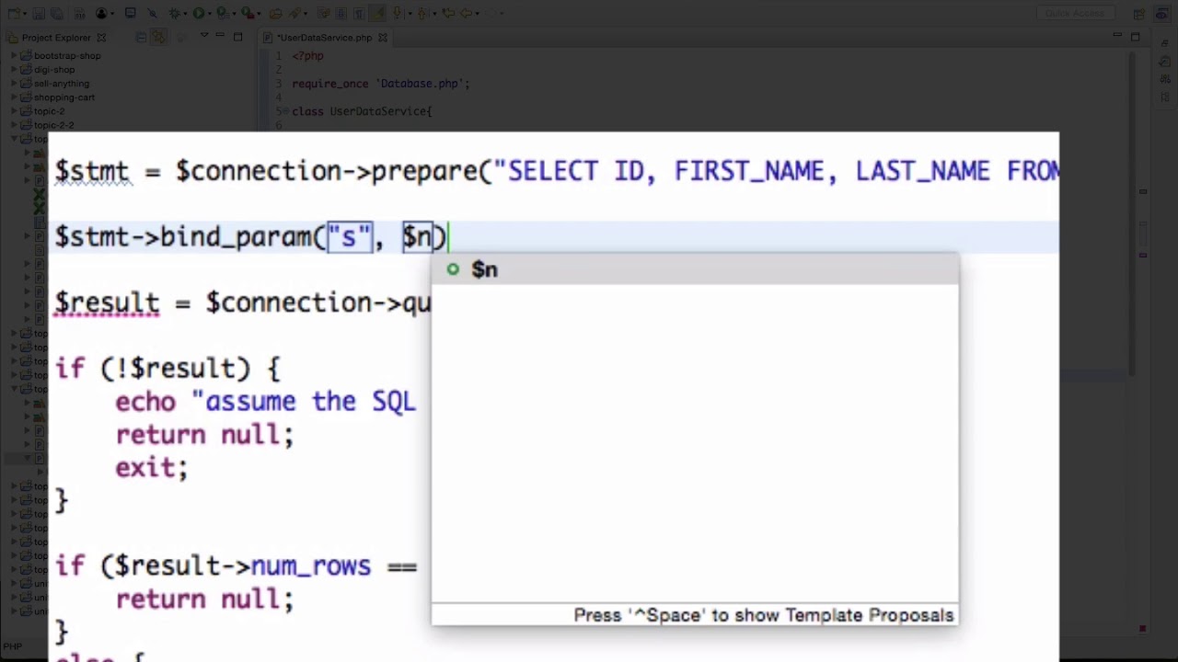Viewport: 1178px width, 662px height.
Task: Click the Profile toolbar icon
Action: [101, 14]
